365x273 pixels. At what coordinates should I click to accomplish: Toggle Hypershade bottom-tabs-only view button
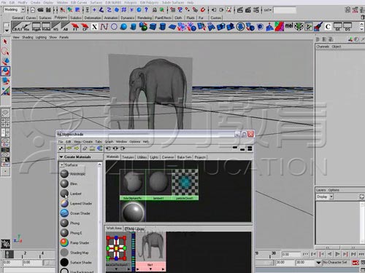[242, 149]
